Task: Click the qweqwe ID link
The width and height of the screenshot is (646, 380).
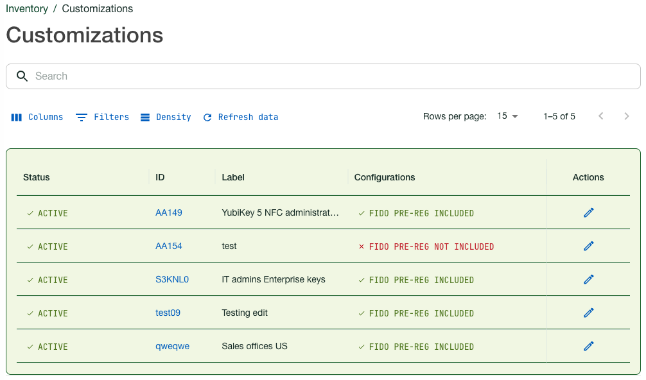Action: [x=172, y=346]
